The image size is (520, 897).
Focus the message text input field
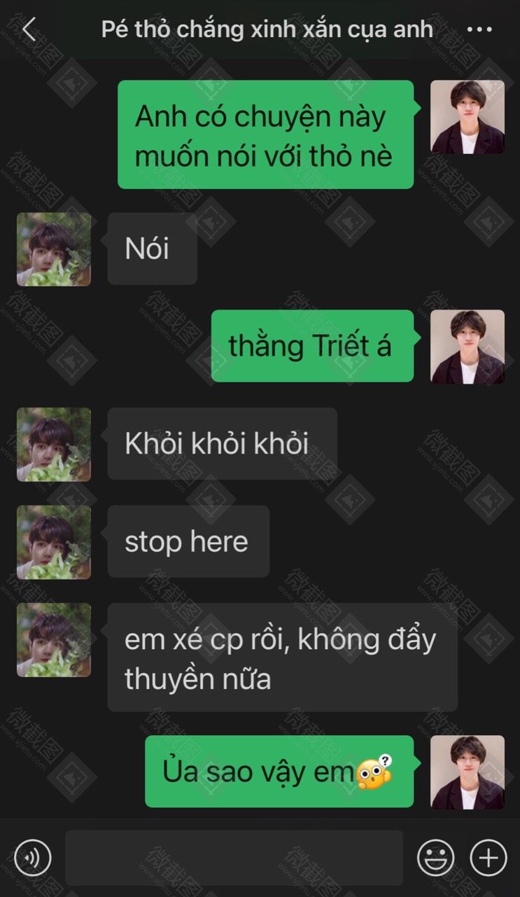[234, 858]
